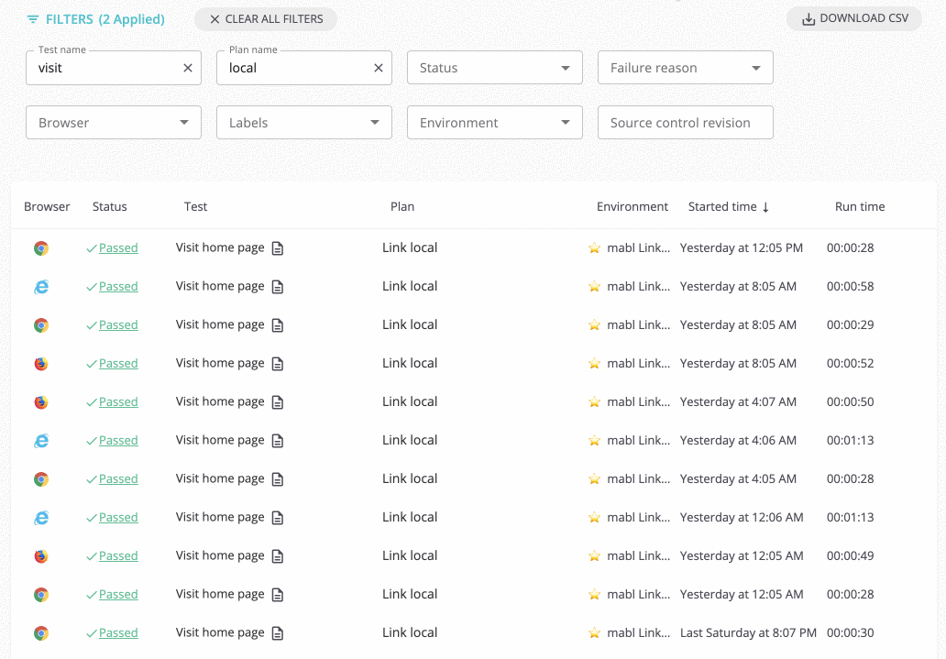Clear the Test name filter 'visit'
This screenshot has width=946, height=659.
click(x=188, y=68)
